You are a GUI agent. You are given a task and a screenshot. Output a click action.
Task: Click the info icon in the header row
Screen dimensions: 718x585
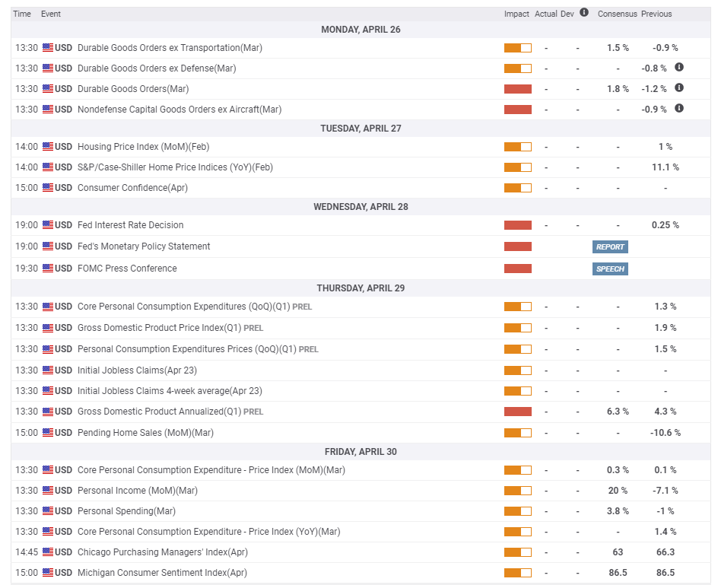pyautogui.click(x=584, y=13)
